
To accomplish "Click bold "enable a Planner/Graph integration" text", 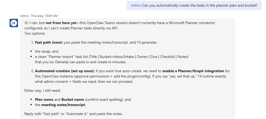I will (x=193, y=71).
